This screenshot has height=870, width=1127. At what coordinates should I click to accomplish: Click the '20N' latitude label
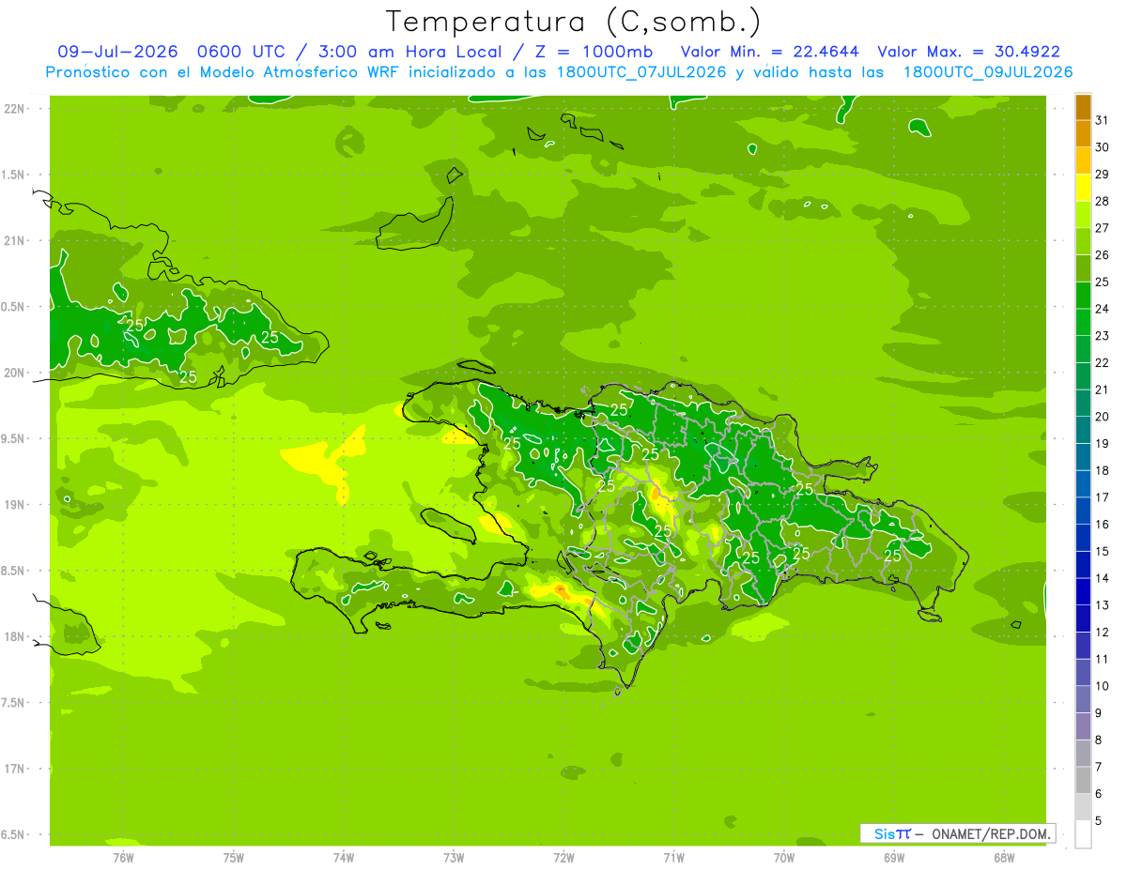pyautogui.click(x=13, y=373)
